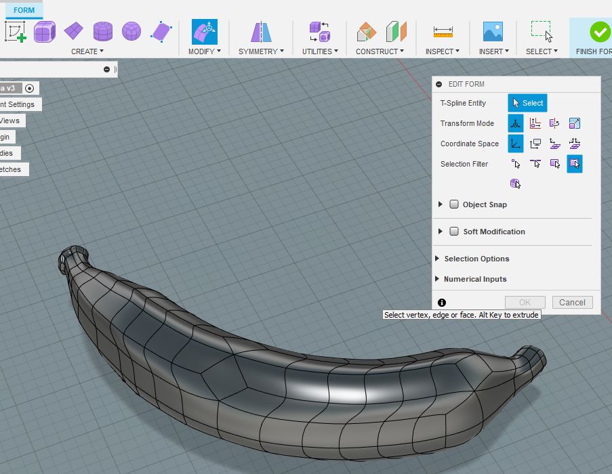Choose the Midplane construct icon
Screen dimensions: 612x474
coord(396,32)
